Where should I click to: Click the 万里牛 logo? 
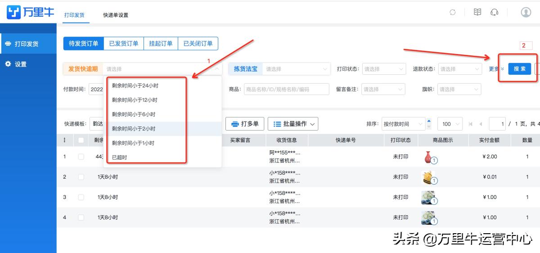pyautogui.click(x=31, y=12)
